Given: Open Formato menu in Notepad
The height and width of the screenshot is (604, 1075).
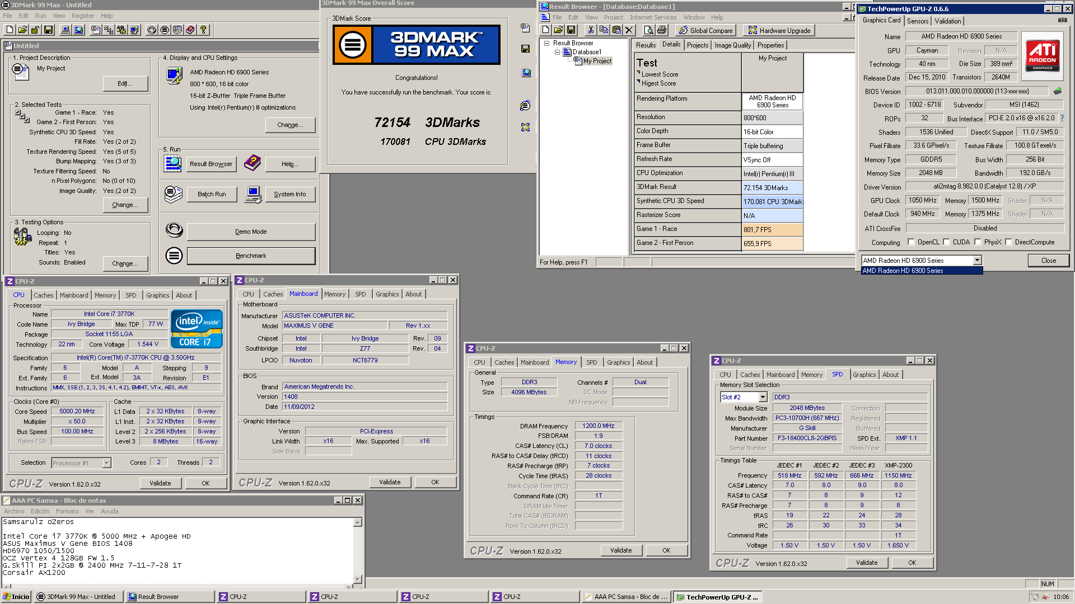Looking at the screenshot, I should coord(67,511).
